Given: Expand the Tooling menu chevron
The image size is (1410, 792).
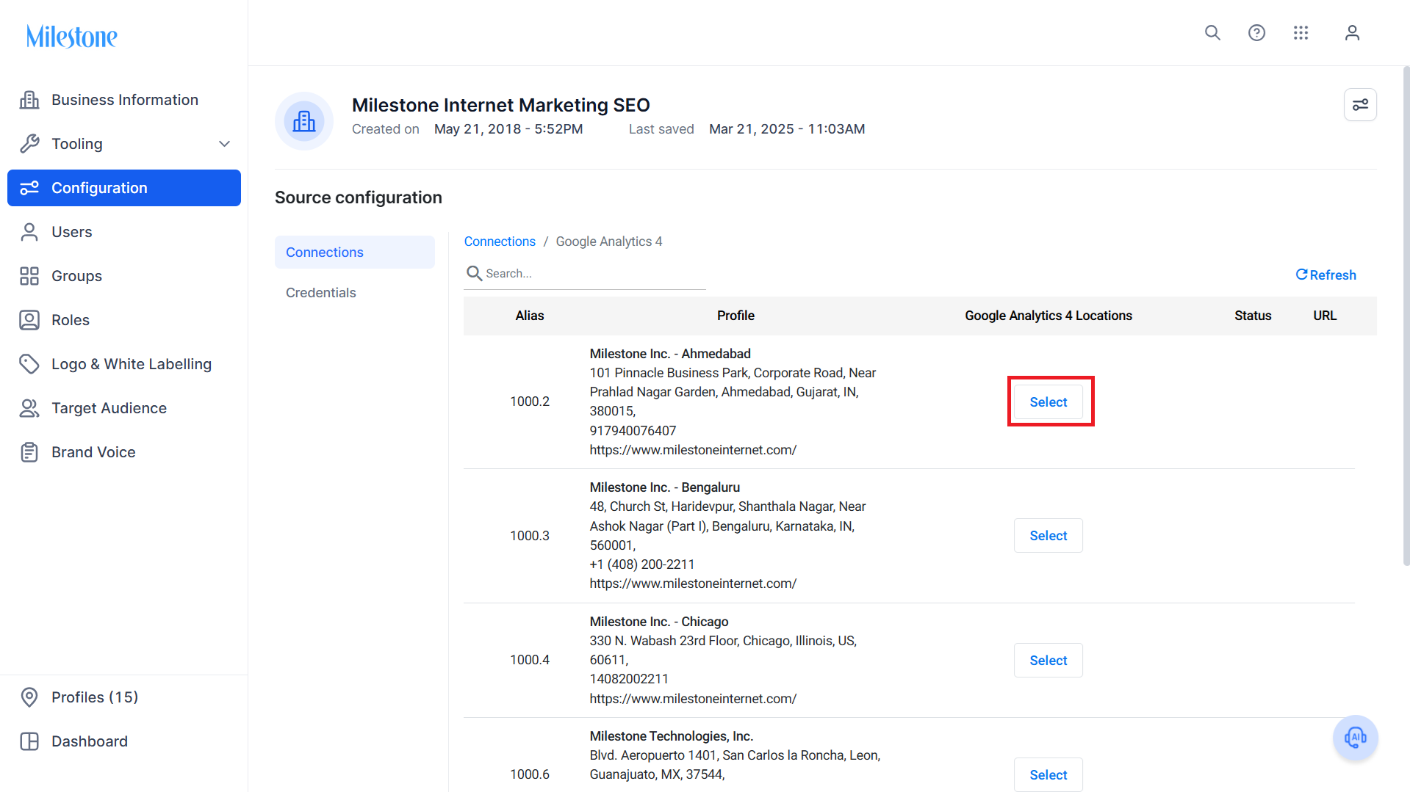Looking at the screenshot, I should pos(224,144).
